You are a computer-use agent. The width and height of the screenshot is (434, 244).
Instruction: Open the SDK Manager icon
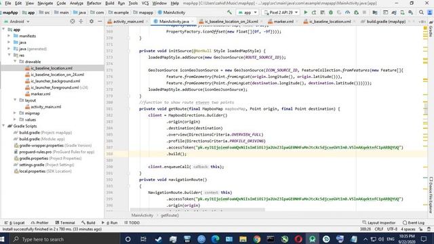[x=411, y=12]
